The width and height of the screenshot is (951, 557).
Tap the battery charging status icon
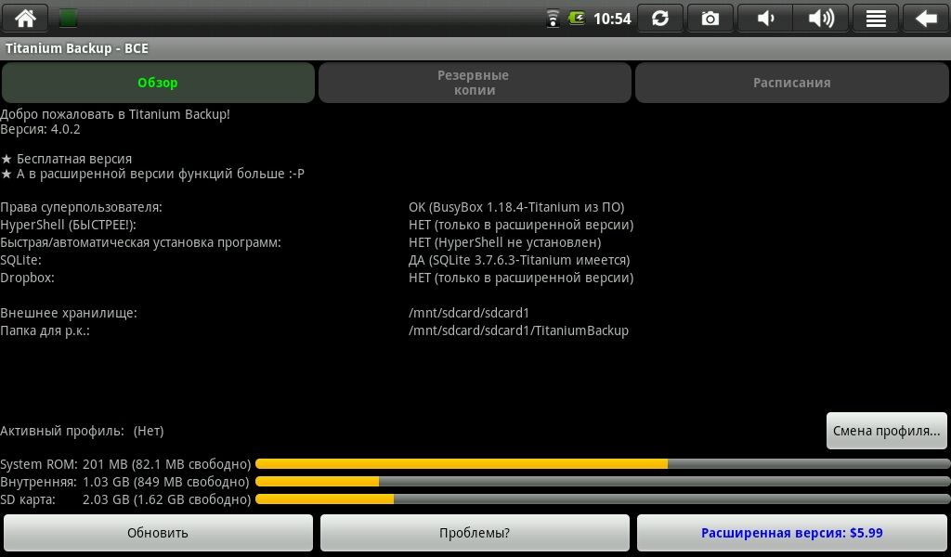[x=576, y=19]
